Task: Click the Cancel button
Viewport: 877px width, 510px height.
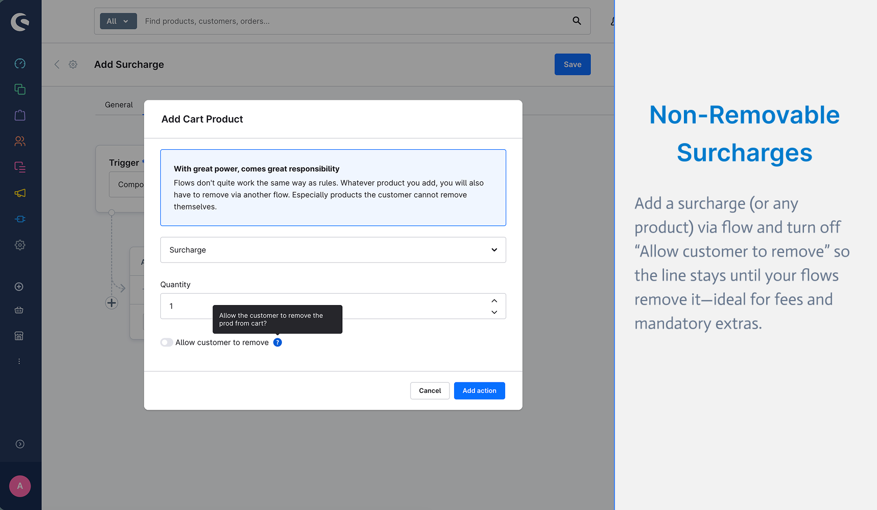Action: 430,391
